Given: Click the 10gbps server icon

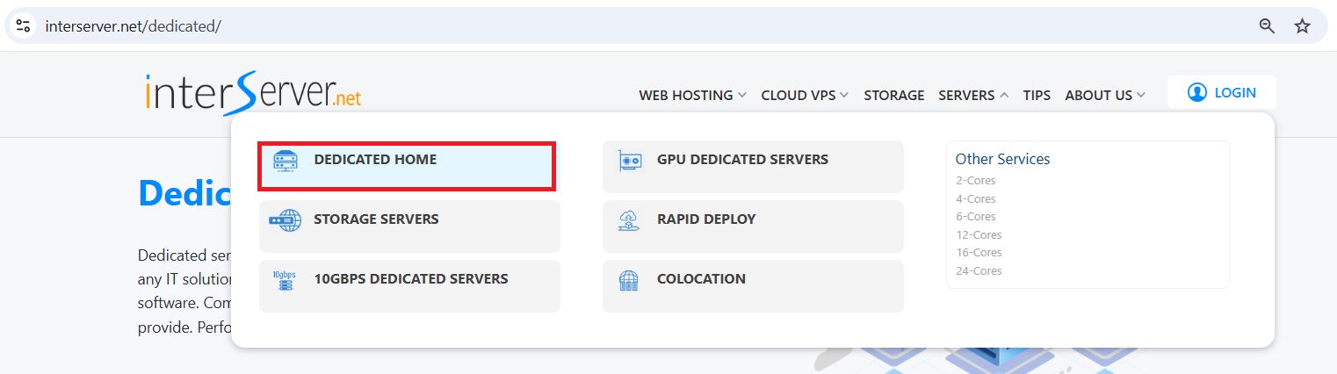Looking at the screenshot, I should pyautogui.click(x=284, y=280).
